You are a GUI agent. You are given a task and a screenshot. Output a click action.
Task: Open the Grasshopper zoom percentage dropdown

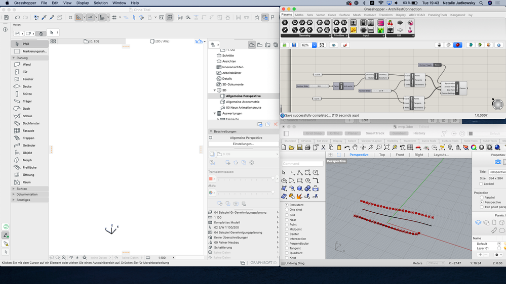tap(315, 45)
